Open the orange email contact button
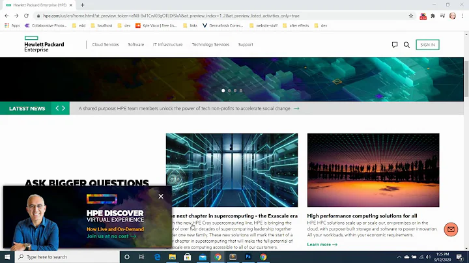The width and height of the screenshot is (469, 263). pos(451,229)
